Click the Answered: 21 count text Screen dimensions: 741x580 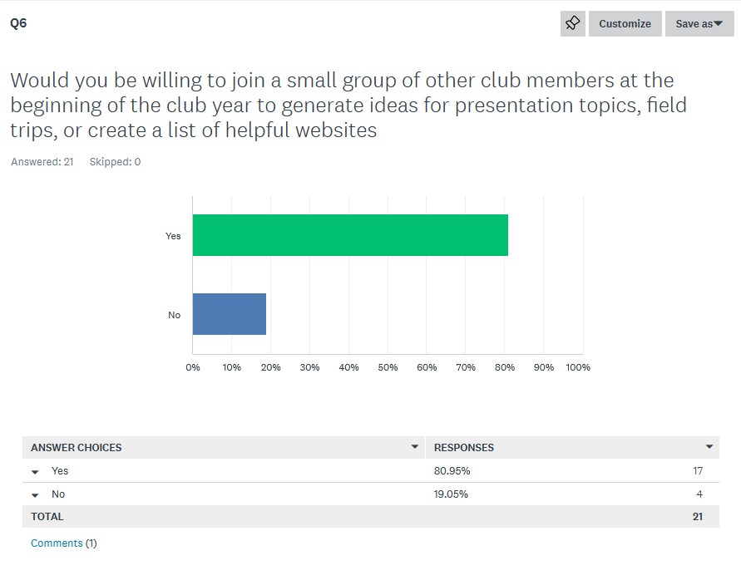pyautogui.click(x=42, y=161)
